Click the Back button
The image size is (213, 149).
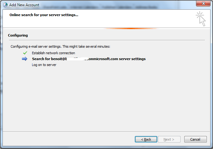pos(146,139)
